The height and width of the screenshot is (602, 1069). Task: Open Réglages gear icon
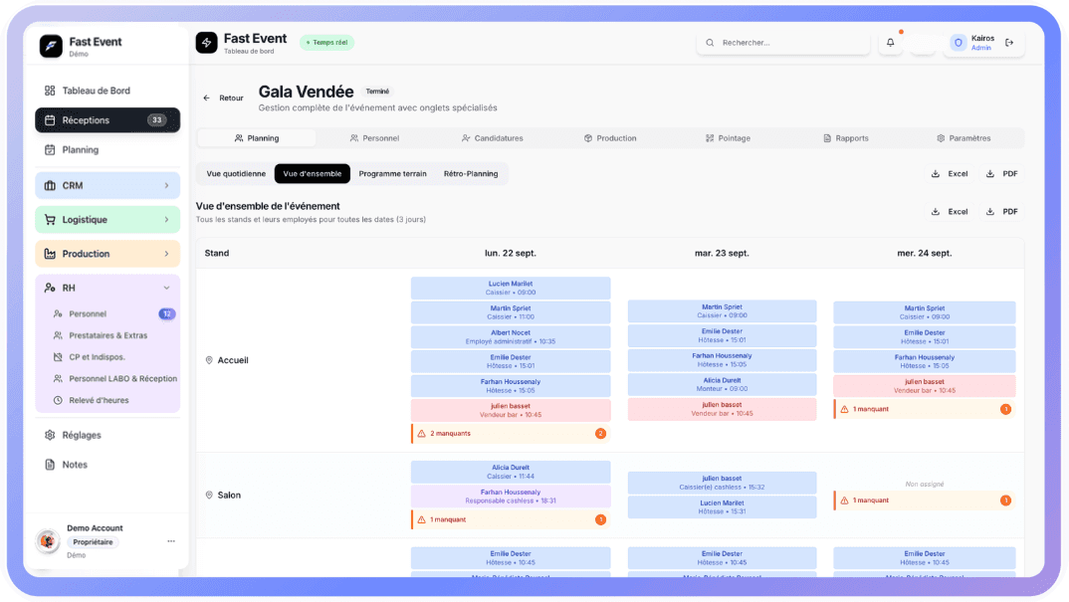(x=50, y=435)
